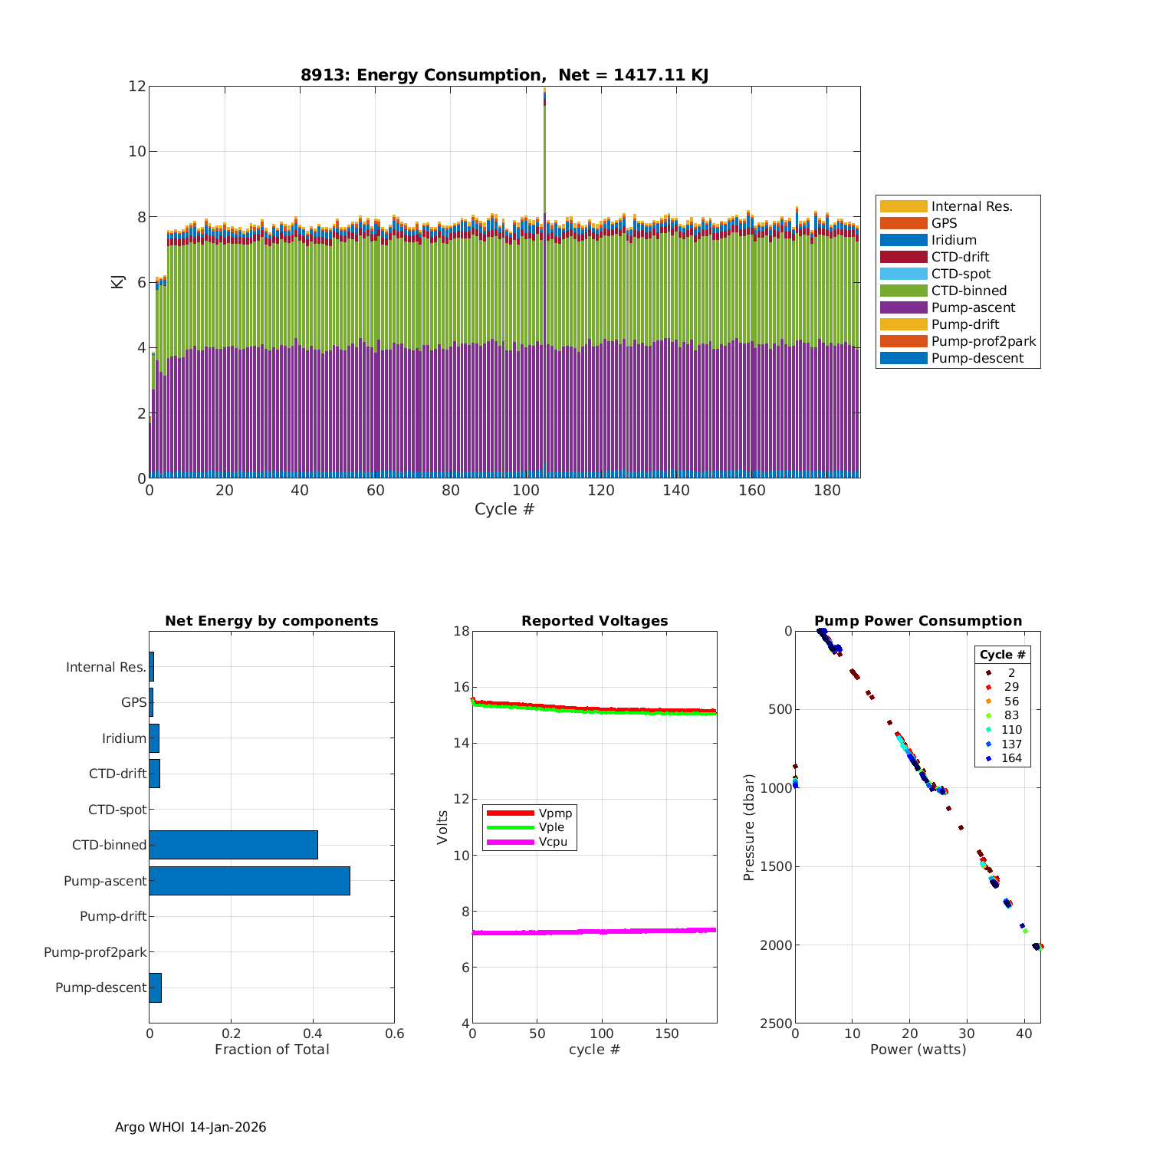Image resolution: width=1150 pixels, height=1150 pixels.
Task: Click the Internal Res. swatch in top legend
Action: pos(903,206)
